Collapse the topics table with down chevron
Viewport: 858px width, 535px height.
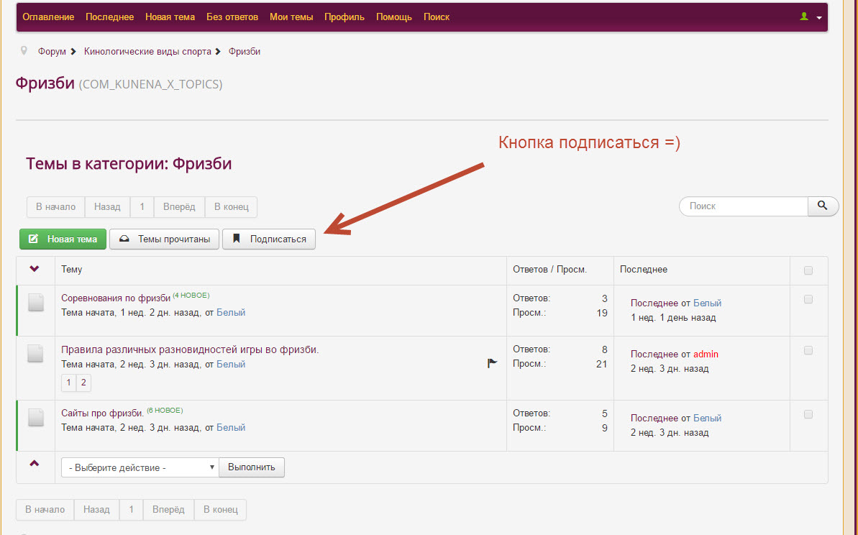pyautogui.click(x=35, y=269)
